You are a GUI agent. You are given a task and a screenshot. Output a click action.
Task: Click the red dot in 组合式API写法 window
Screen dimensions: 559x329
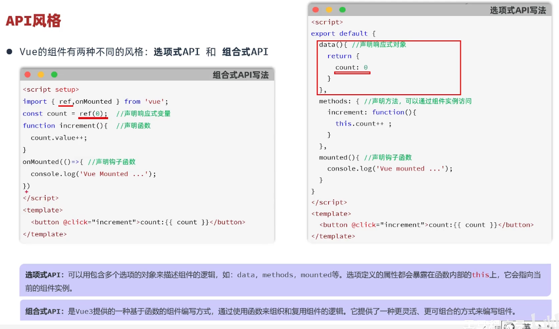27,74
